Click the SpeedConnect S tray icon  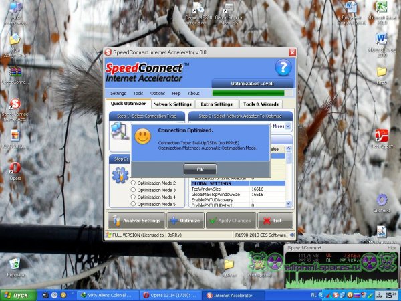[336, 296]
